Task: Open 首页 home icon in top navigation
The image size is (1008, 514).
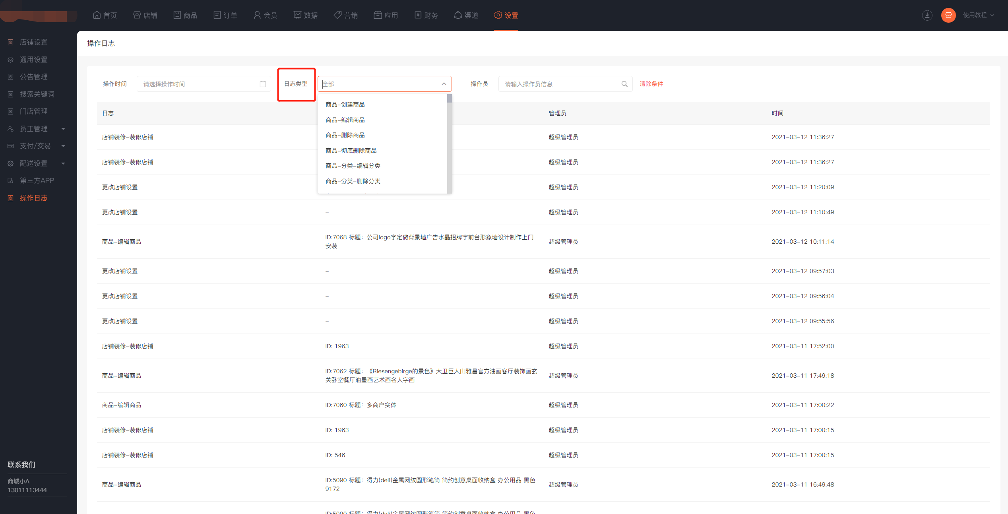Action: click(x=97, y=15)
